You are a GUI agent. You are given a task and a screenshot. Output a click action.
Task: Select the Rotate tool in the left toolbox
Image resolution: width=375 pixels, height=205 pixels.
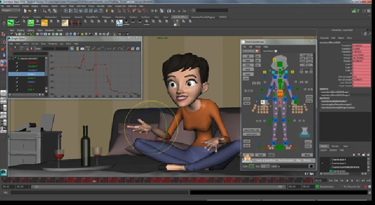pos(3,63)
